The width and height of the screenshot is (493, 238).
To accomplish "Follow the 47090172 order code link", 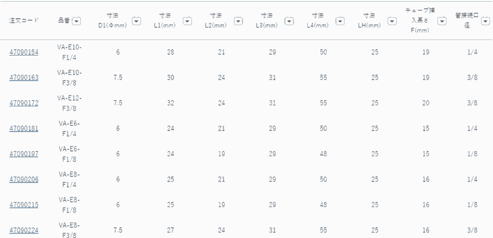I will pyautogui.click(x=24, y=103).
